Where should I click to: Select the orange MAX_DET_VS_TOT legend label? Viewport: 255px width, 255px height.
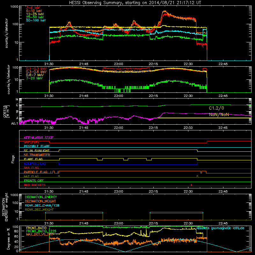[39, 234]
